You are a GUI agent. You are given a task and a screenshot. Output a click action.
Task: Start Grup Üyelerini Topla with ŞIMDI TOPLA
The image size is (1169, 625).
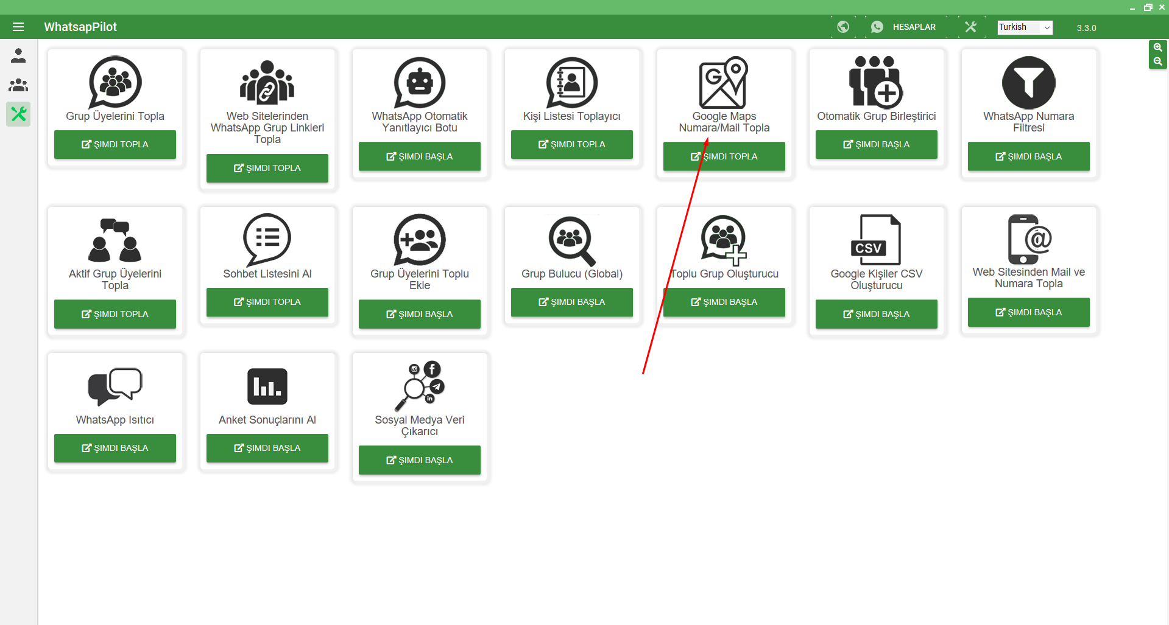click(x=115, y=144)
